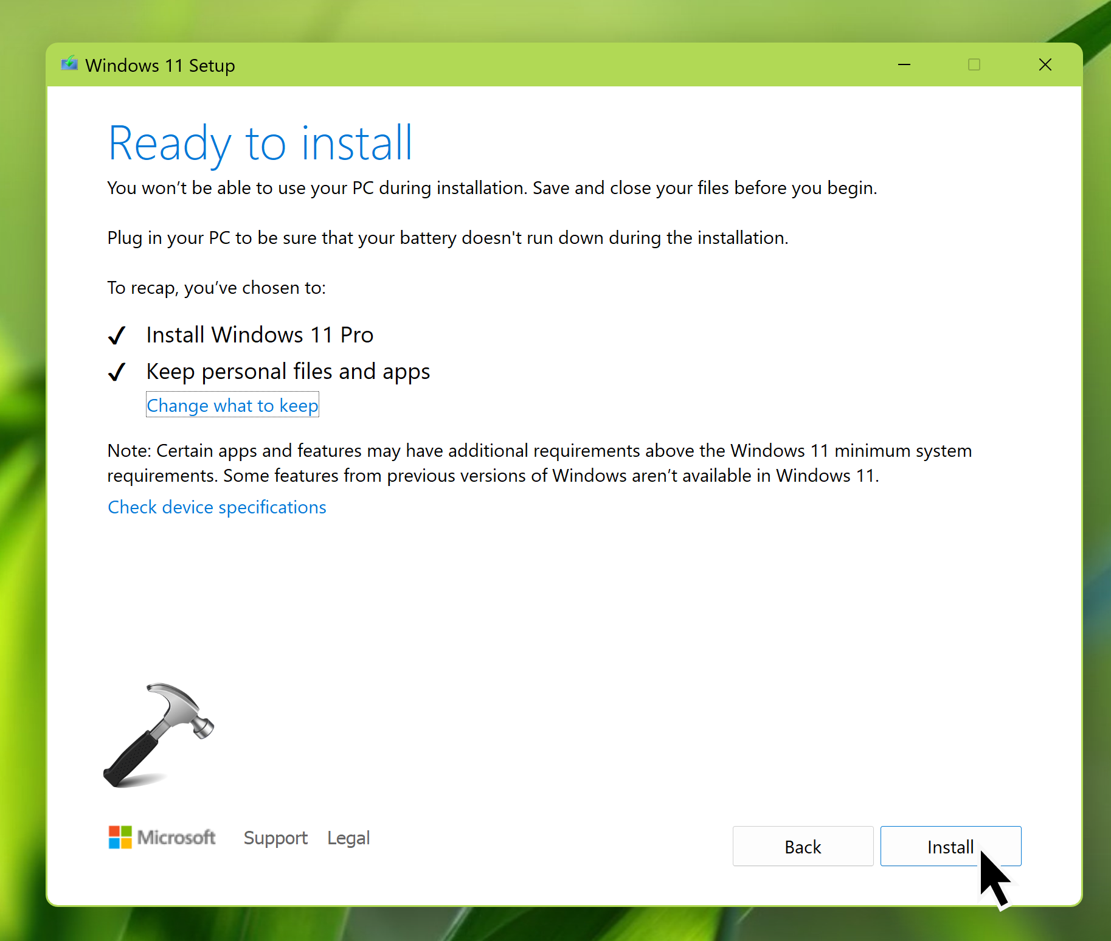Click the checkmark beside Keep personal files
Image resolution: width=1111 pixels, height=941 pixels.
117,372
